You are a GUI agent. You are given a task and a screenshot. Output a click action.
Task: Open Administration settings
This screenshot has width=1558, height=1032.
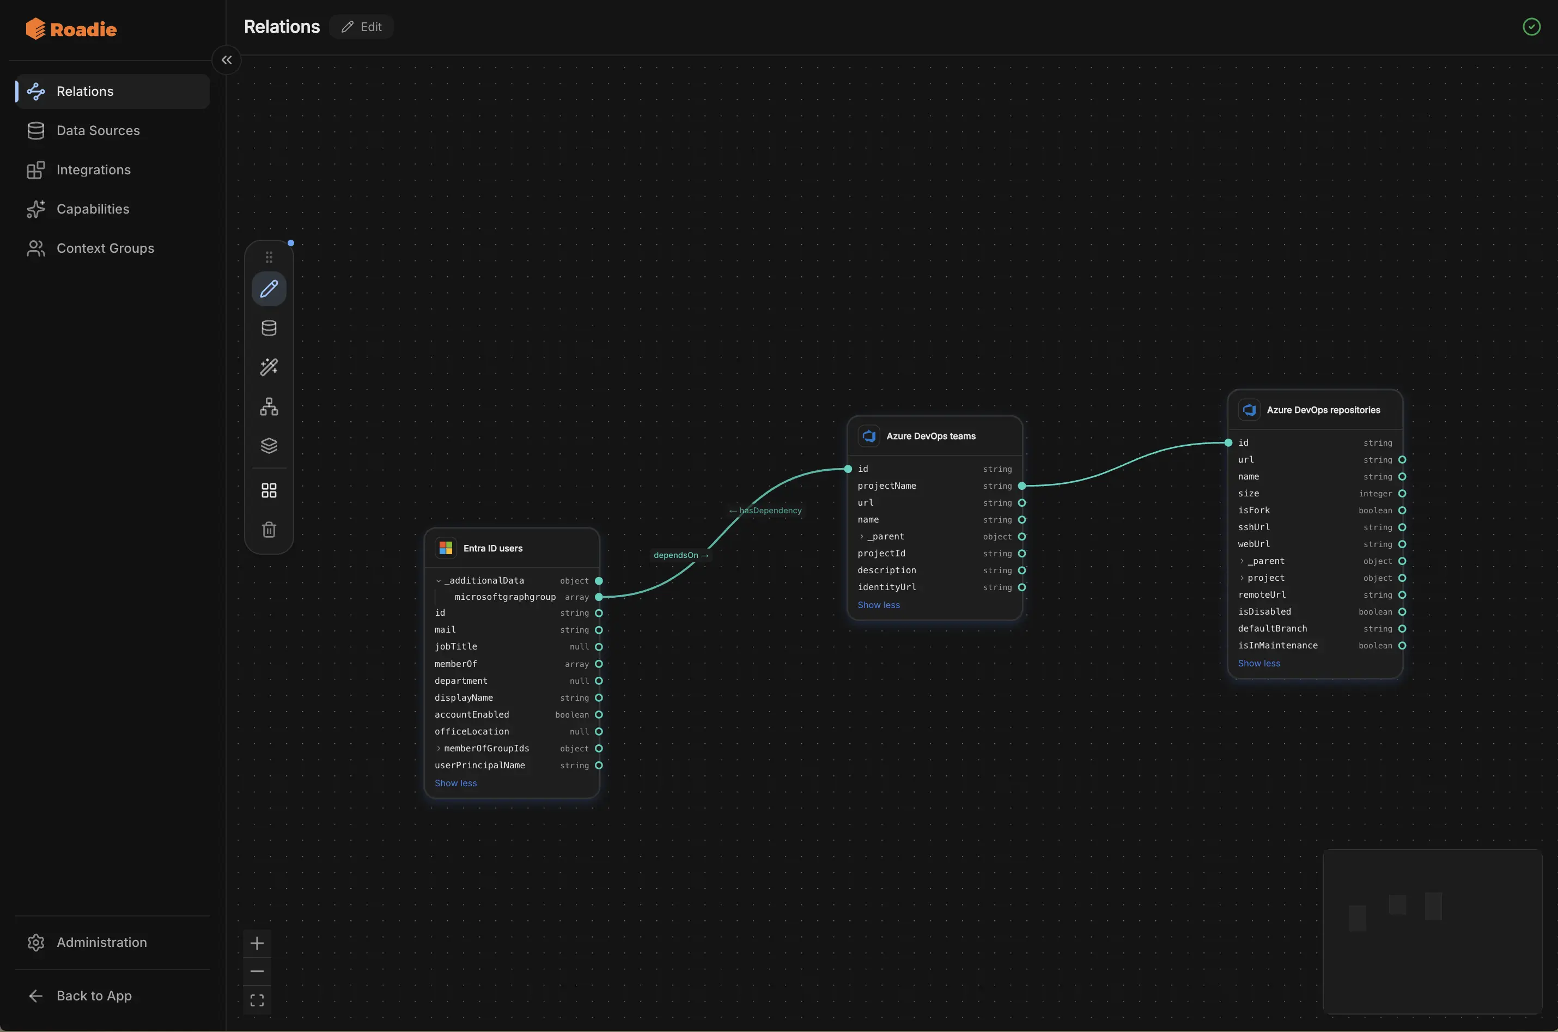[113, 942]
